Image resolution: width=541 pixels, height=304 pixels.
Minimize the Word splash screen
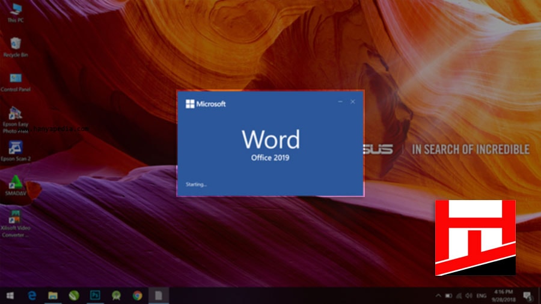pyautogui.click(x=340, y=102)
